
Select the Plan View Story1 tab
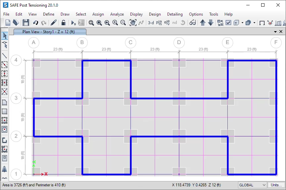pos(49,32)
